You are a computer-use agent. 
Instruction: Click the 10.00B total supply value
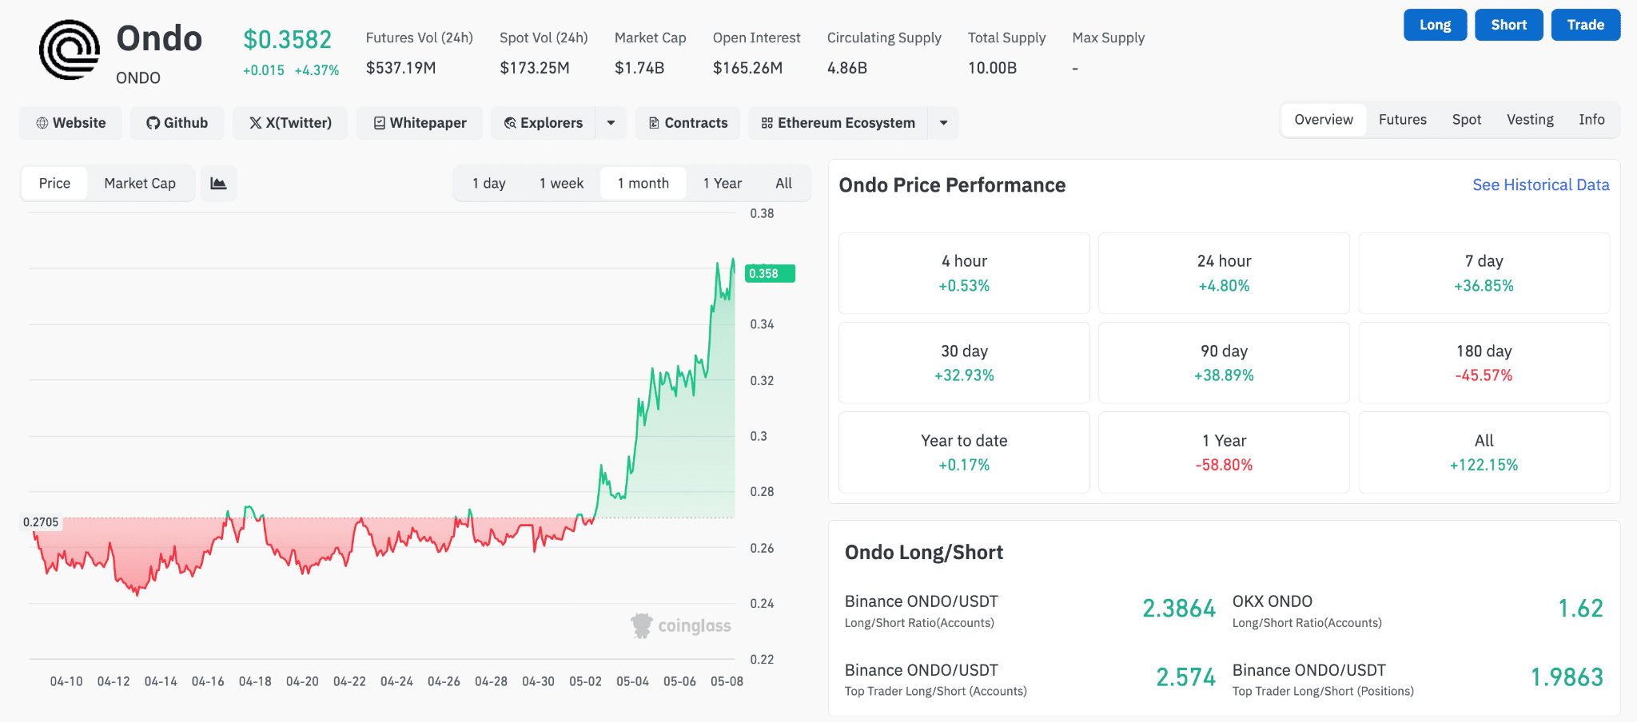[992, 68]
